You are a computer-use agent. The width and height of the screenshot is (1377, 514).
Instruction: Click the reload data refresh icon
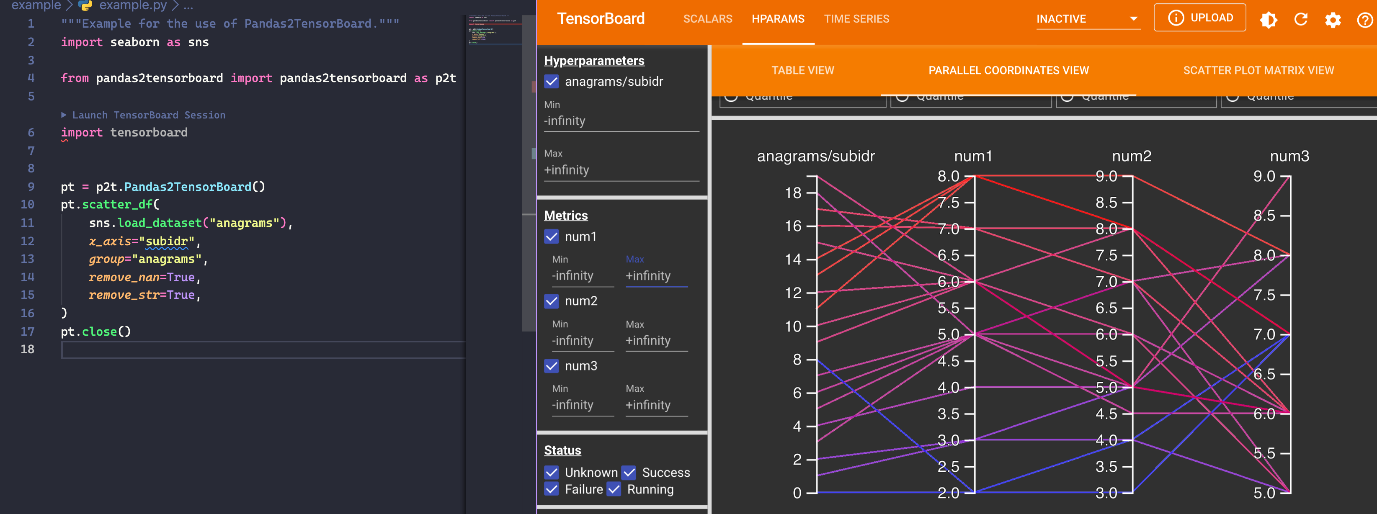[x=1300, y=20]
